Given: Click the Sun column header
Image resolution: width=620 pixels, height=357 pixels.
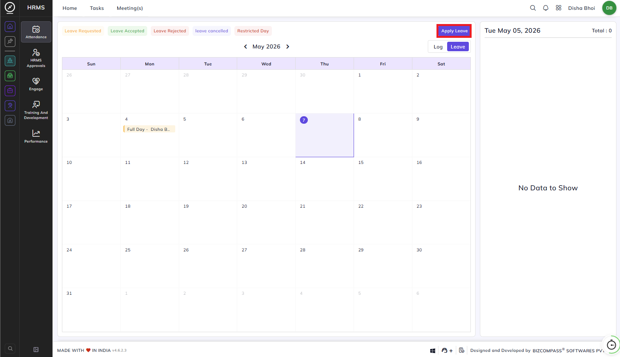Looking at the screenshot, I should coord(91,64).
